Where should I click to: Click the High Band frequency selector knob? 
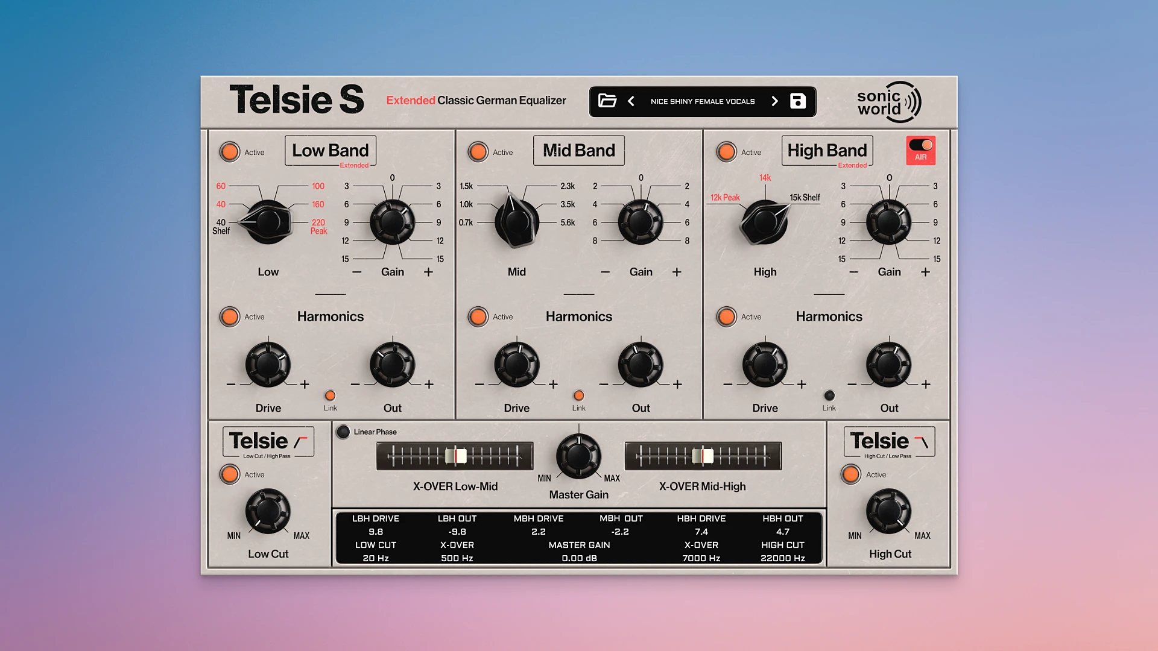click(765, 222)
